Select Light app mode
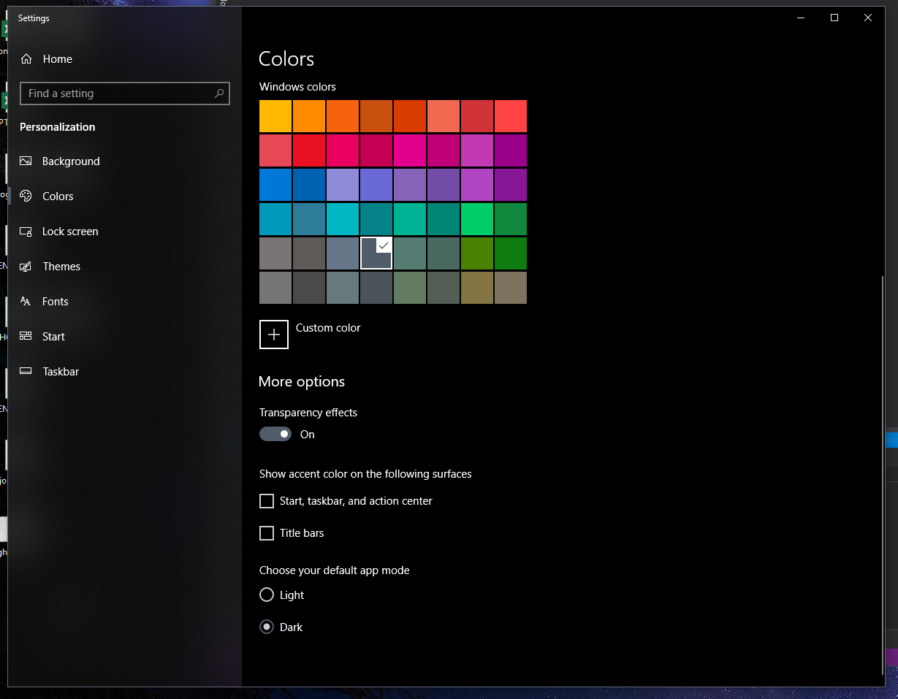The height and width of the screenshot is (699, 898). coord(267,595)
